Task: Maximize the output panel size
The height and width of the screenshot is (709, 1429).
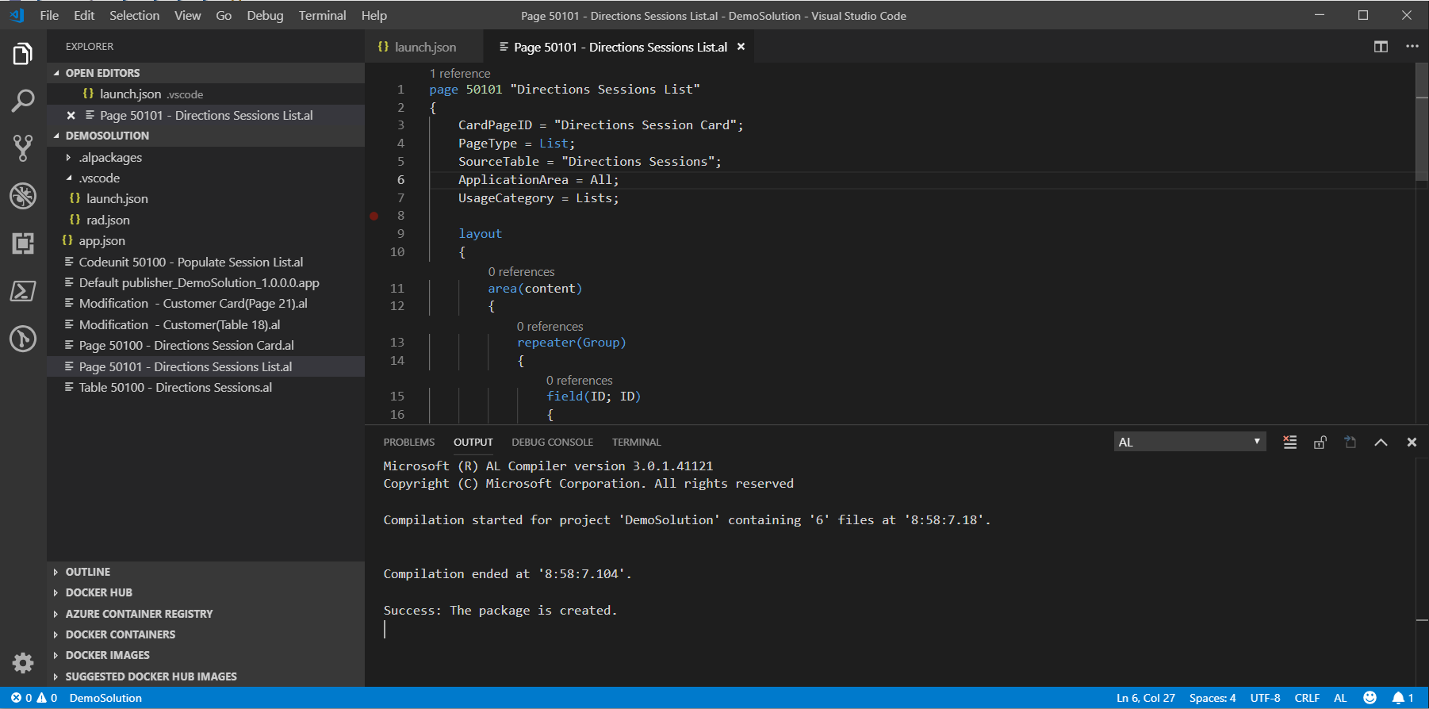Action: (1381, 443)
